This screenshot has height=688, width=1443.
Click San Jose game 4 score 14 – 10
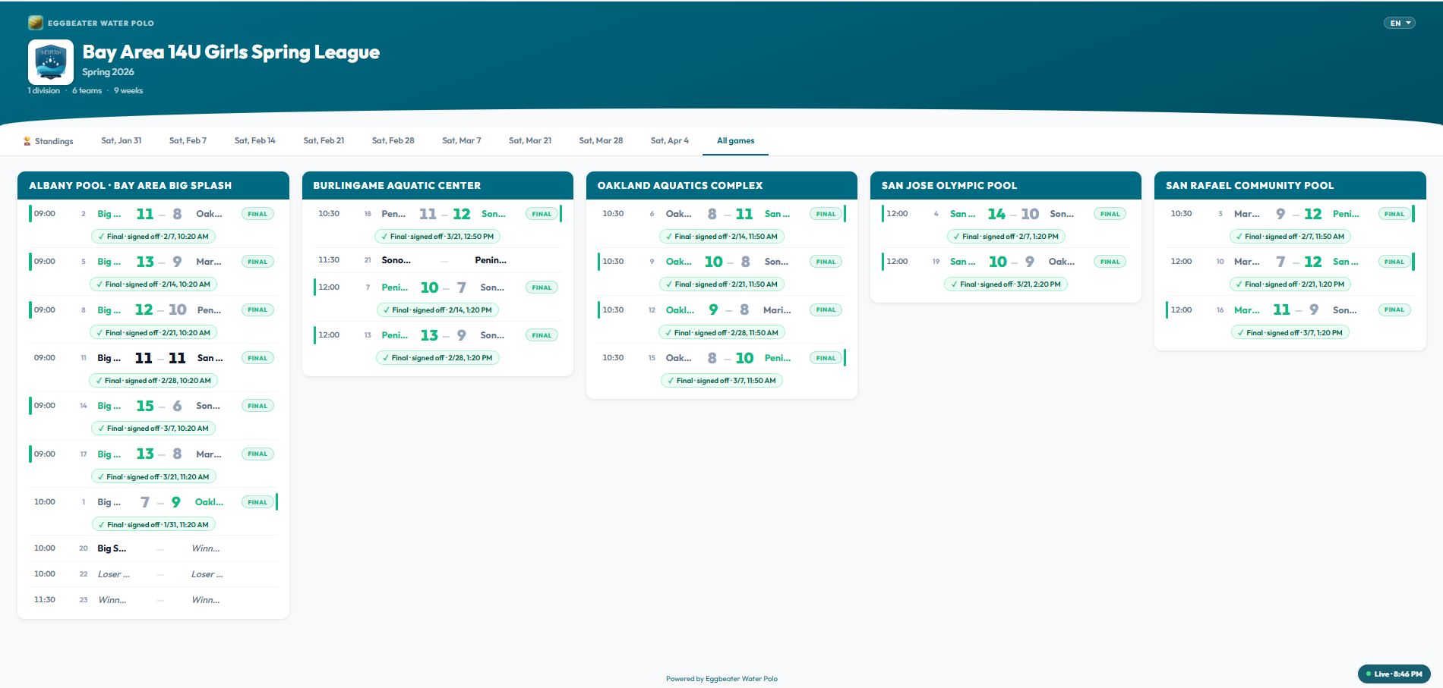pos(1013,214)
